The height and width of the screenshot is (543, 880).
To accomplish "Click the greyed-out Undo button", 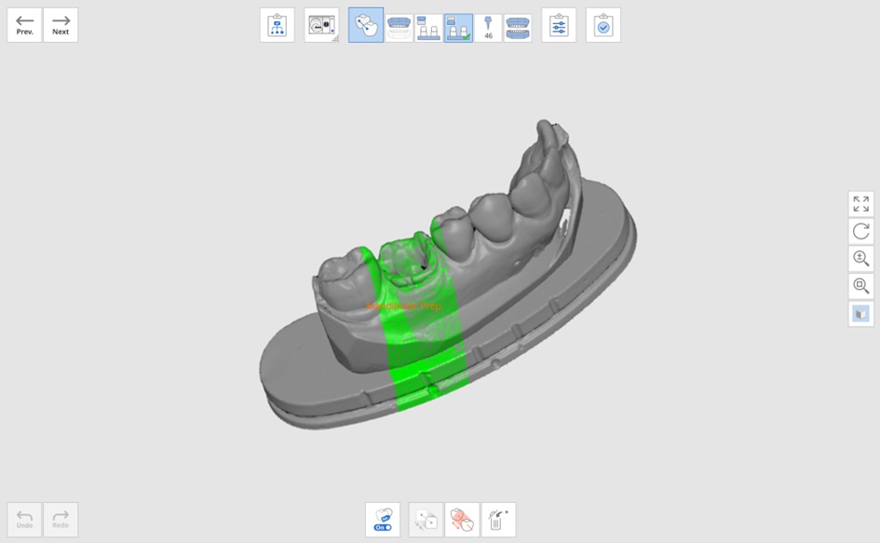I will tap(25, 520).
